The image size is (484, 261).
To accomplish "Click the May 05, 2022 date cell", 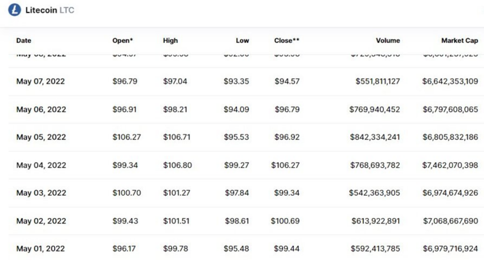I will point(41,137).
